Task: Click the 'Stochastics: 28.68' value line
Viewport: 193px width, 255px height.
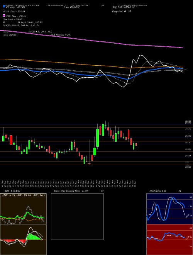Action: click(x=12, y=19)
